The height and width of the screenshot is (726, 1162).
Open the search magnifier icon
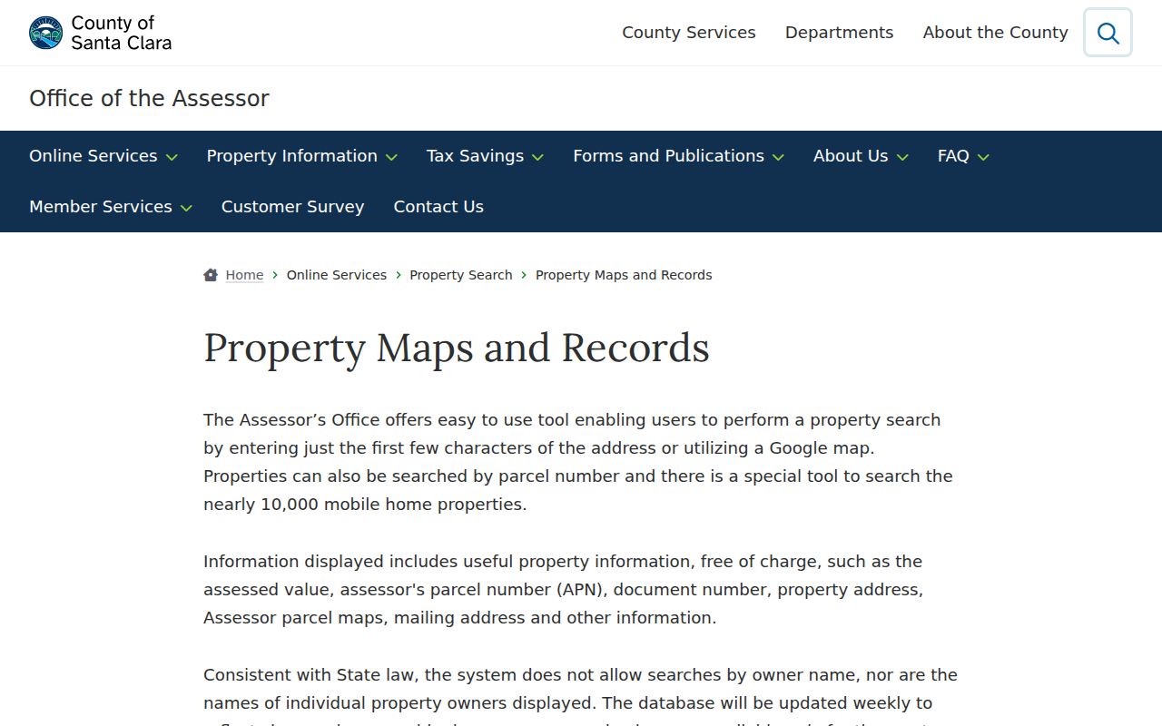1108,33
